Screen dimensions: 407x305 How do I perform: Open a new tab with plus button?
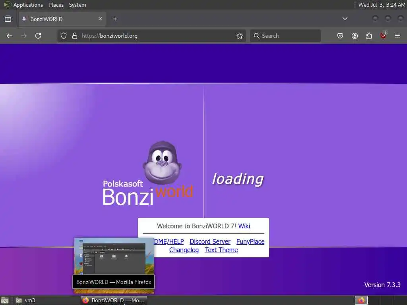115,19
